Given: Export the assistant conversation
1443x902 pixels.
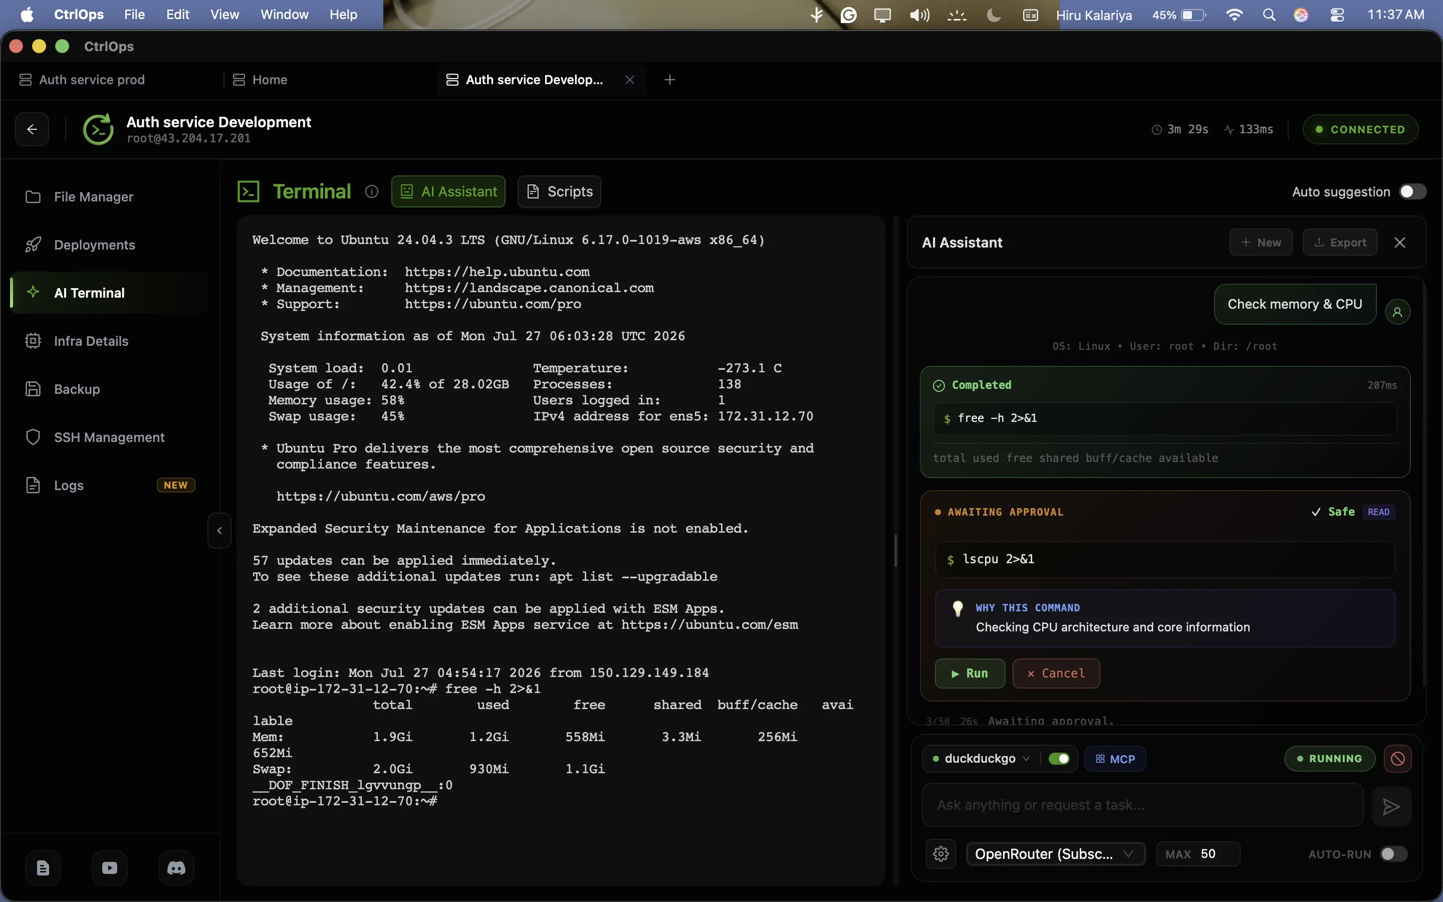Looking at the screenshot, I should click(x=1340, y=242).
